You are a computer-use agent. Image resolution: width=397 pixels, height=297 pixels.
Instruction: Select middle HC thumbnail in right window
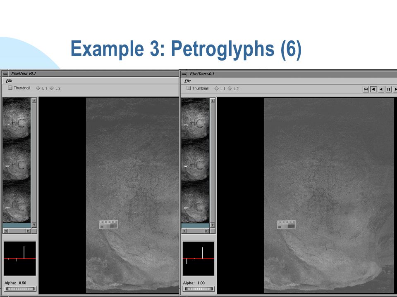[195, 160]
